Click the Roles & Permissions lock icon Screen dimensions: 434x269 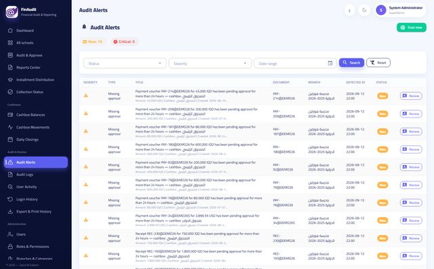[10, 247]
